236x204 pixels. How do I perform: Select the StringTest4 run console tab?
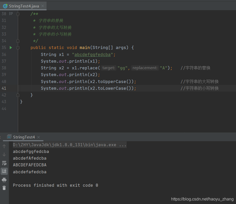24,137
